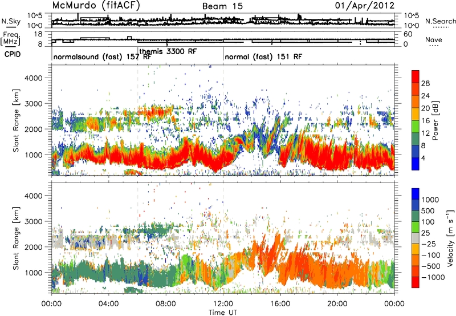Click the date '01/Apr/2012'
The image size is (456, 316).
(x=365, y=6)
